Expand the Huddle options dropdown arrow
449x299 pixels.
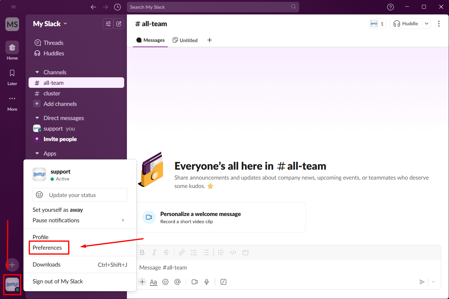coord(426,23)
